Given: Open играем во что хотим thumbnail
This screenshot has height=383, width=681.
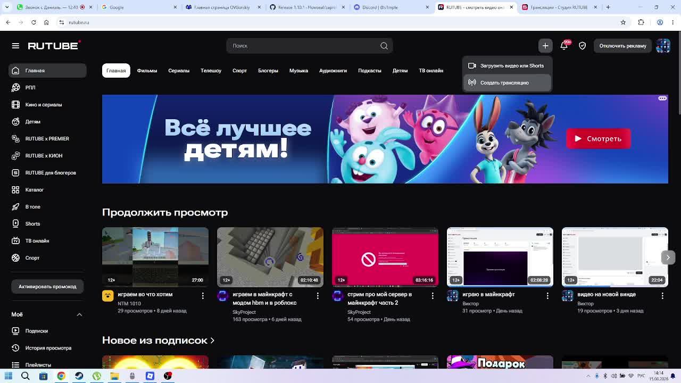Looking at the screenshot, I should click(155, 257).
